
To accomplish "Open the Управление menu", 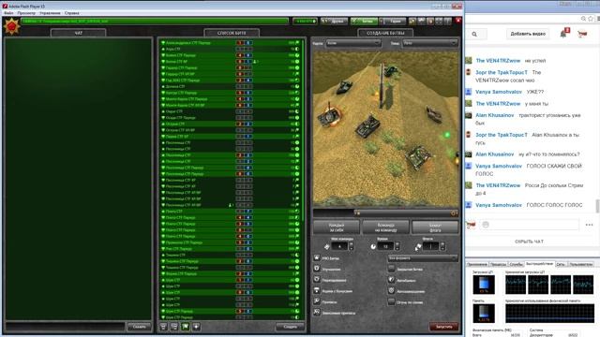I will [x=50, y=13].
